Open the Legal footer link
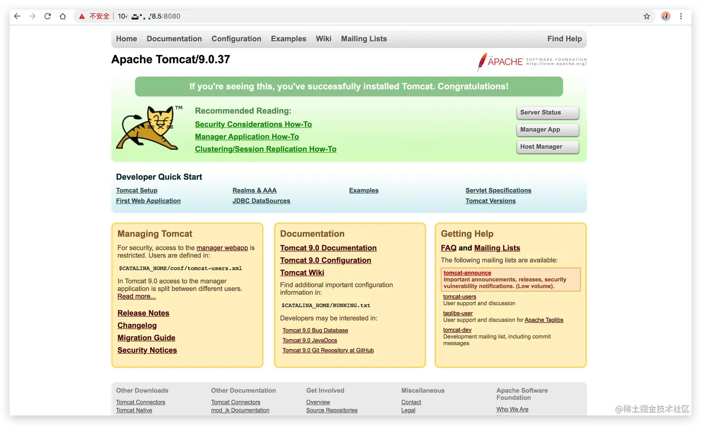This screenshot has height=425, width=701. (x=408, y=410)
